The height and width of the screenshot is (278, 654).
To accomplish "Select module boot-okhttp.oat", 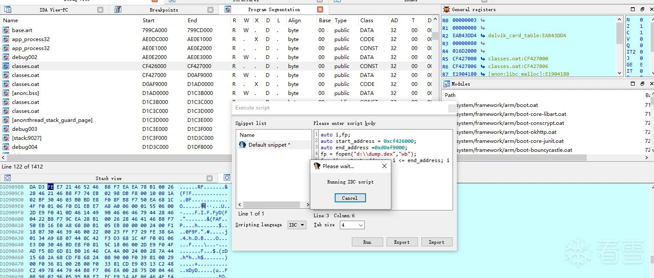I will 506,132.
